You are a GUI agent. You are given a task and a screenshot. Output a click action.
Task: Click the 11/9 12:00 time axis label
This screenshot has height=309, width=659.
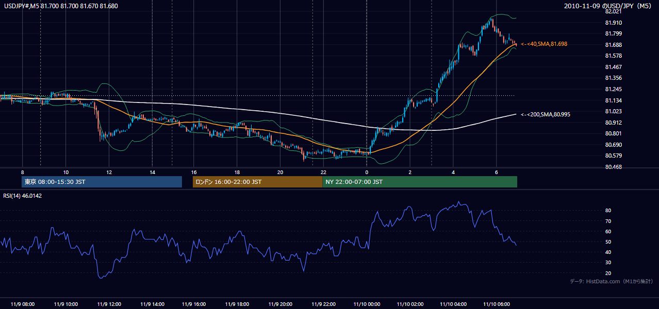point(108,304)
